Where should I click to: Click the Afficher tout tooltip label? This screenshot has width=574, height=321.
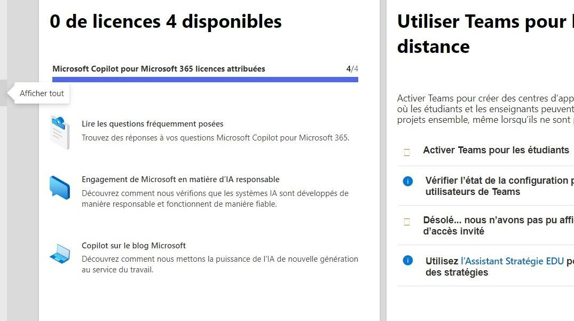pos(42,93)
